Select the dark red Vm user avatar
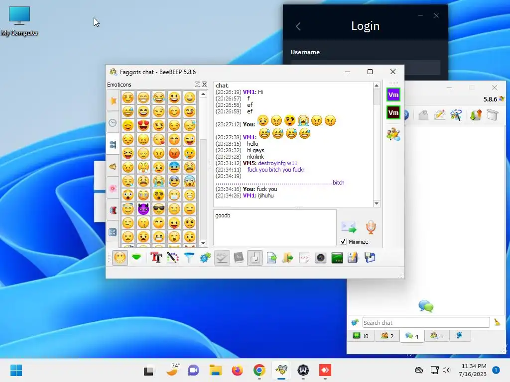 (393, 113)
